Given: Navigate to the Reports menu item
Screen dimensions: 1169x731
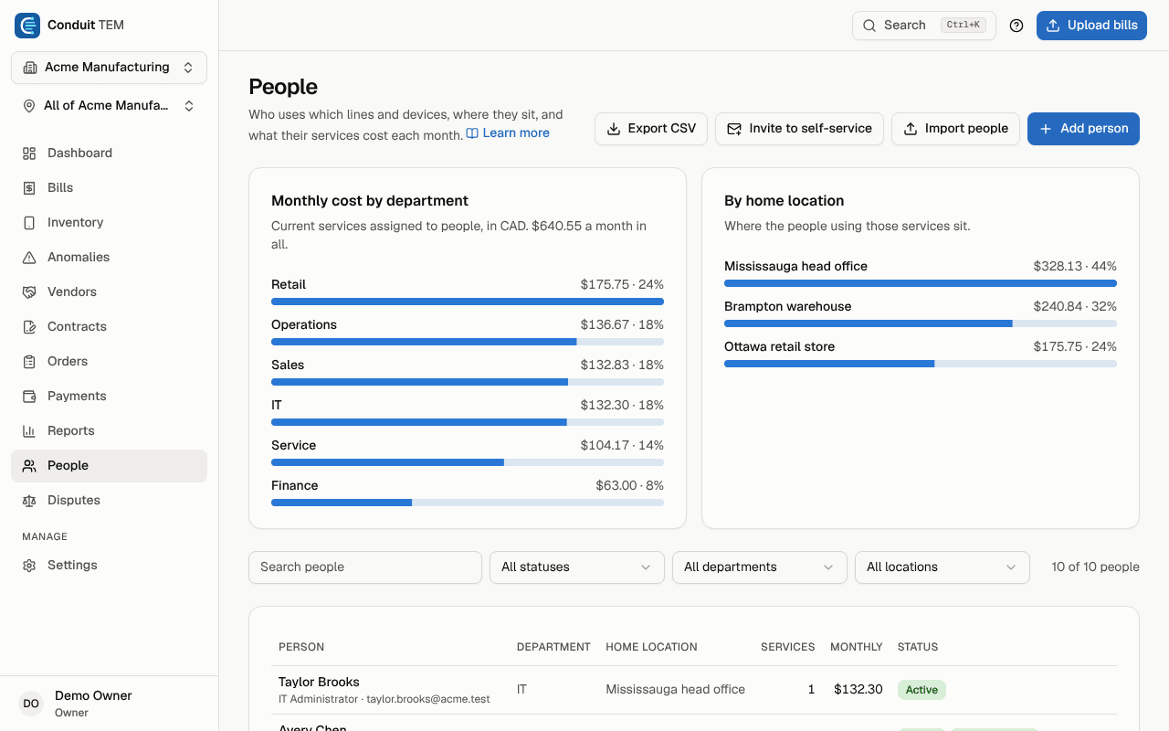Looking at the screenshot, I should point(110,431).
